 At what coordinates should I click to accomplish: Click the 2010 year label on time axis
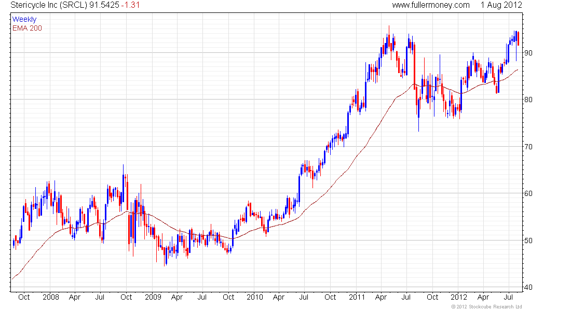click(254, 297)
